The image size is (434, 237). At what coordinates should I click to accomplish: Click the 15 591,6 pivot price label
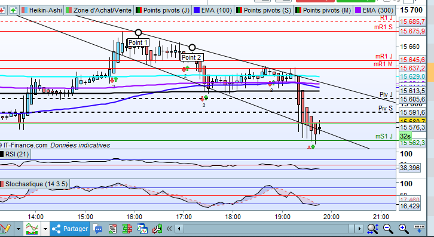[412, 112]
